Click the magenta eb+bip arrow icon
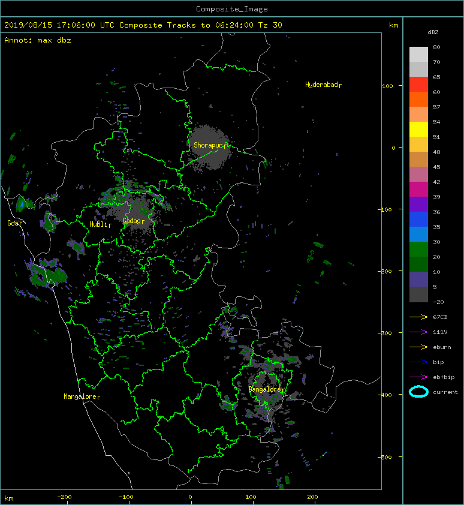This screenshot has width=464, height=505. (418, 377)
